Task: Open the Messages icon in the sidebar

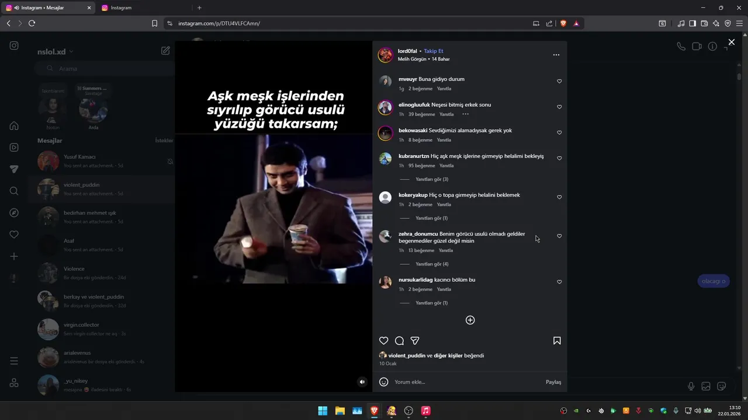Action: (14, 169)
